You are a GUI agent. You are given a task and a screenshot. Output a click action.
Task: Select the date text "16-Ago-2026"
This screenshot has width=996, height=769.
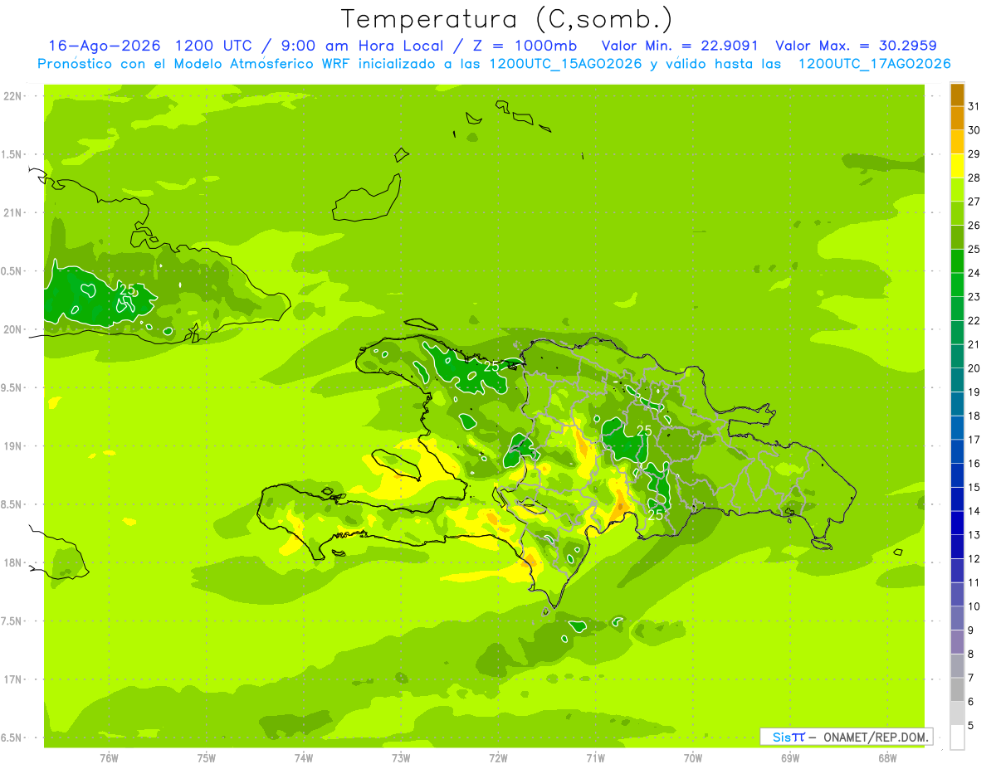[104, 46]
